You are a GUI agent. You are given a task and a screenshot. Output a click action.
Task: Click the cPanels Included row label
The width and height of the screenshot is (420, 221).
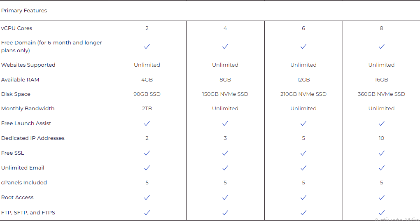[24, 183]
